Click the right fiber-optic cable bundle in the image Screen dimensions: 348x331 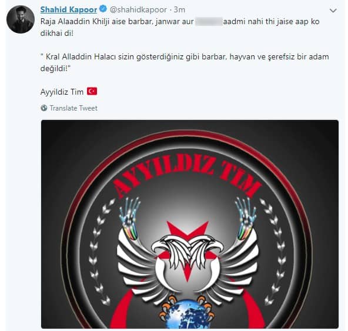245,219
